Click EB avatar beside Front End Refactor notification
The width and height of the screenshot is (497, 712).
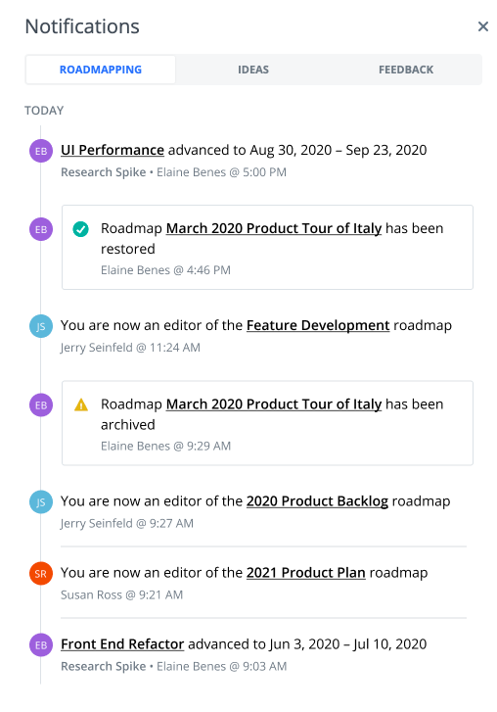tap(41, 644)
